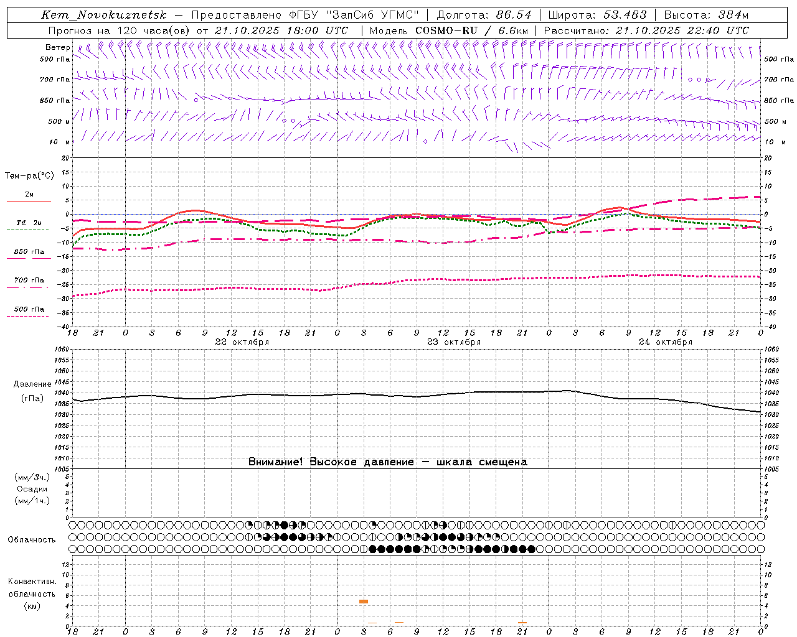Click the 'Осадки' precipitation label
Viewport: 797px width, 637px height.
tap(32, 489)
